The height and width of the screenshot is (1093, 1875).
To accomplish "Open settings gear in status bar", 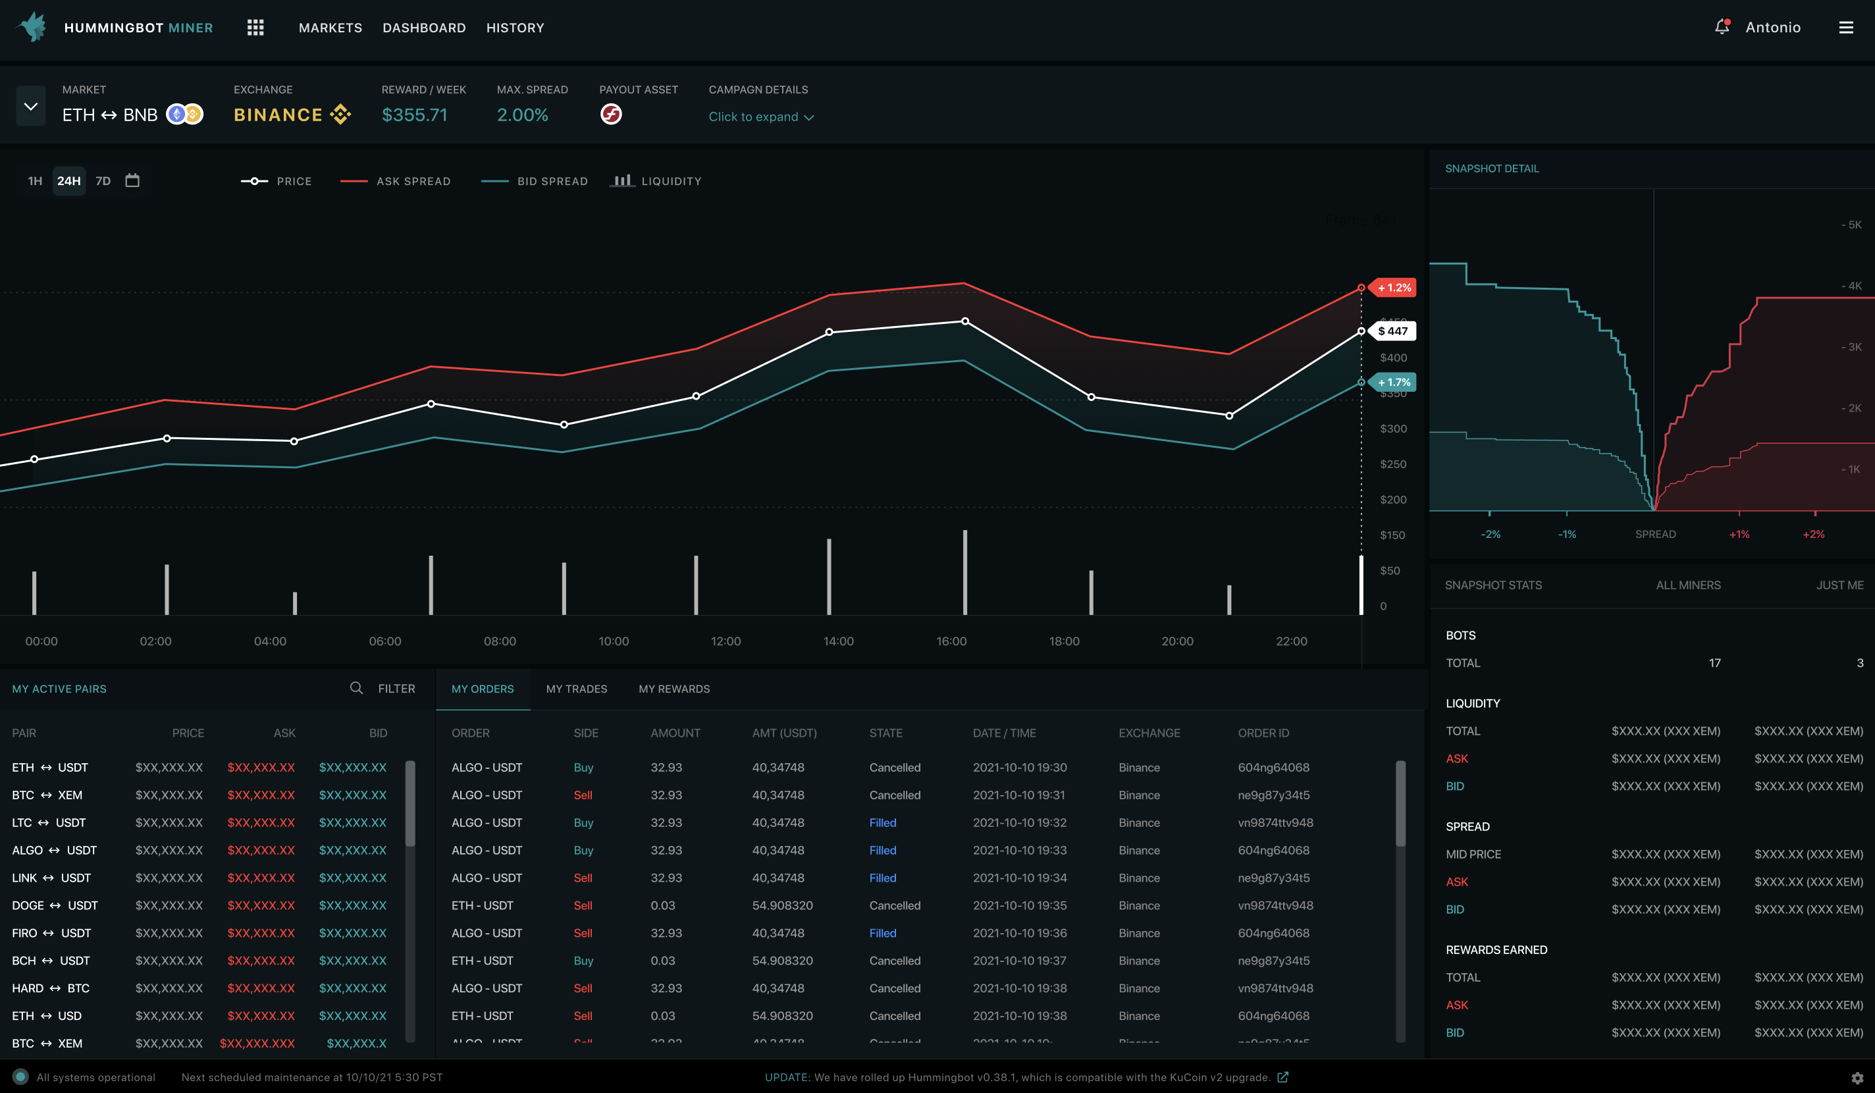I will (x=1857, y=1077).
